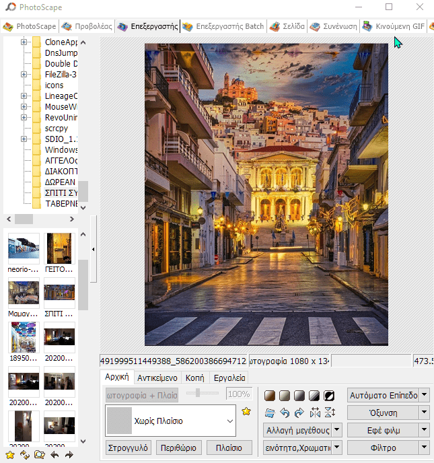Open dropdown arrow beside Αλλαγή μεγέθους
434x463 pixels.
tap(336, 430)
